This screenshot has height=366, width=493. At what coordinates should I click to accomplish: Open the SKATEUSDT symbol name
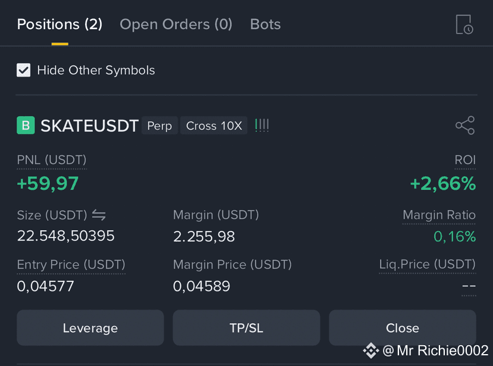pyautogui.click(x=90, y=126)
